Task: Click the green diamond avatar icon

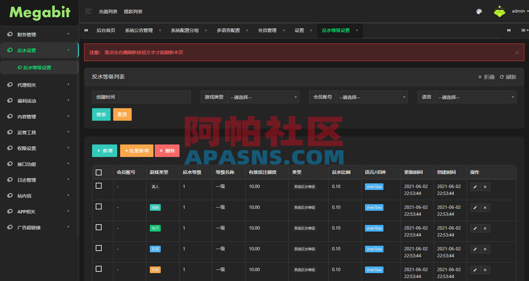Action: [499, 12]
